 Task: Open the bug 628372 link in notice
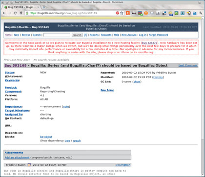pos(150,43)
